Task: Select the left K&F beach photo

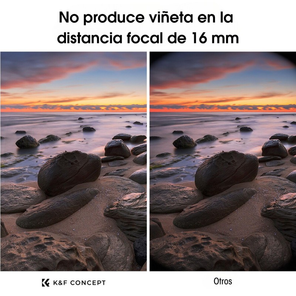Action: [x=73, y=161]
